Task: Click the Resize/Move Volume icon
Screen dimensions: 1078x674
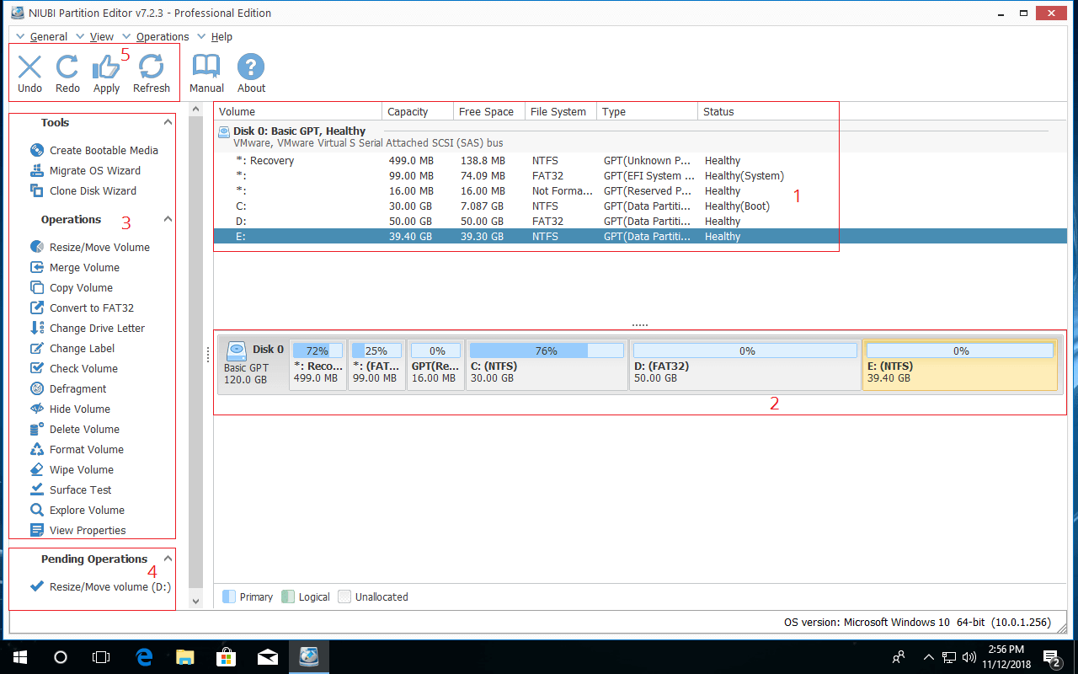Action: [x=36, y=247]
